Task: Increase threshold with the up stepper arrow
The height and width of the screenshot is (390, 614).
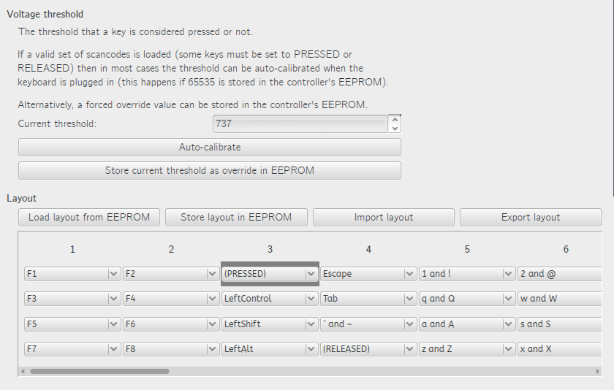Action: click(395, 119)
